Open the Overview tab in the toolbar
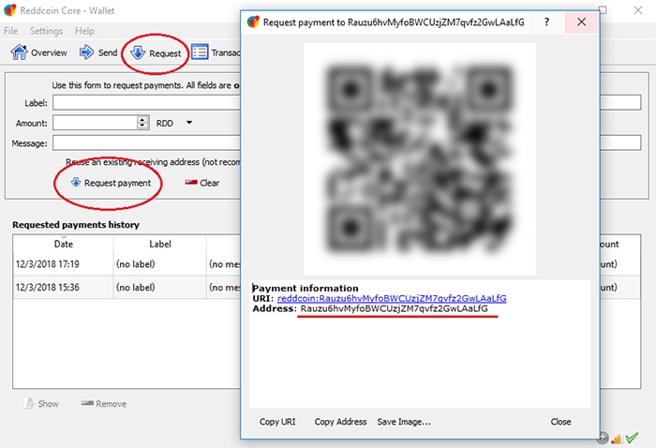Screen dimensions: 656x448 (39, 52)
